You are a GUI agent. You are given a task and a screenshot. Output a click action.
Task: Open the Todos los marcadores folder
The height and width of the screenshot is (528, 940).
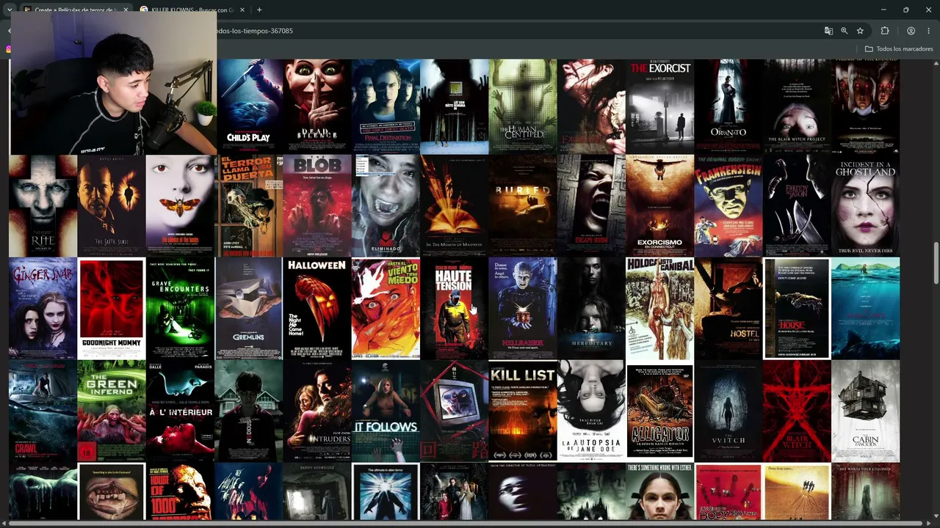pyautogui.click(x=899, y=49)
